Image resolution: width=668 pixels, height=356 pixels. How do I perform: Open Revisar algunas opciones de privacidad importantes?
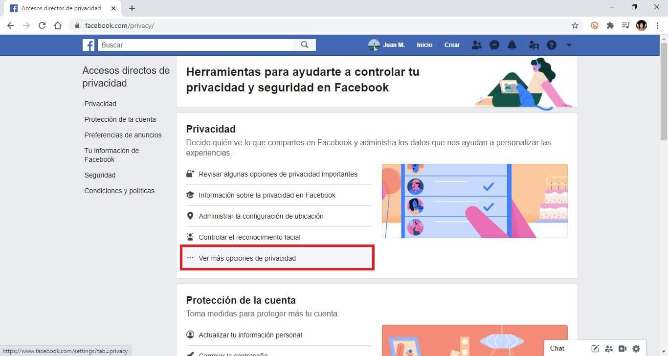coord(279,174)
